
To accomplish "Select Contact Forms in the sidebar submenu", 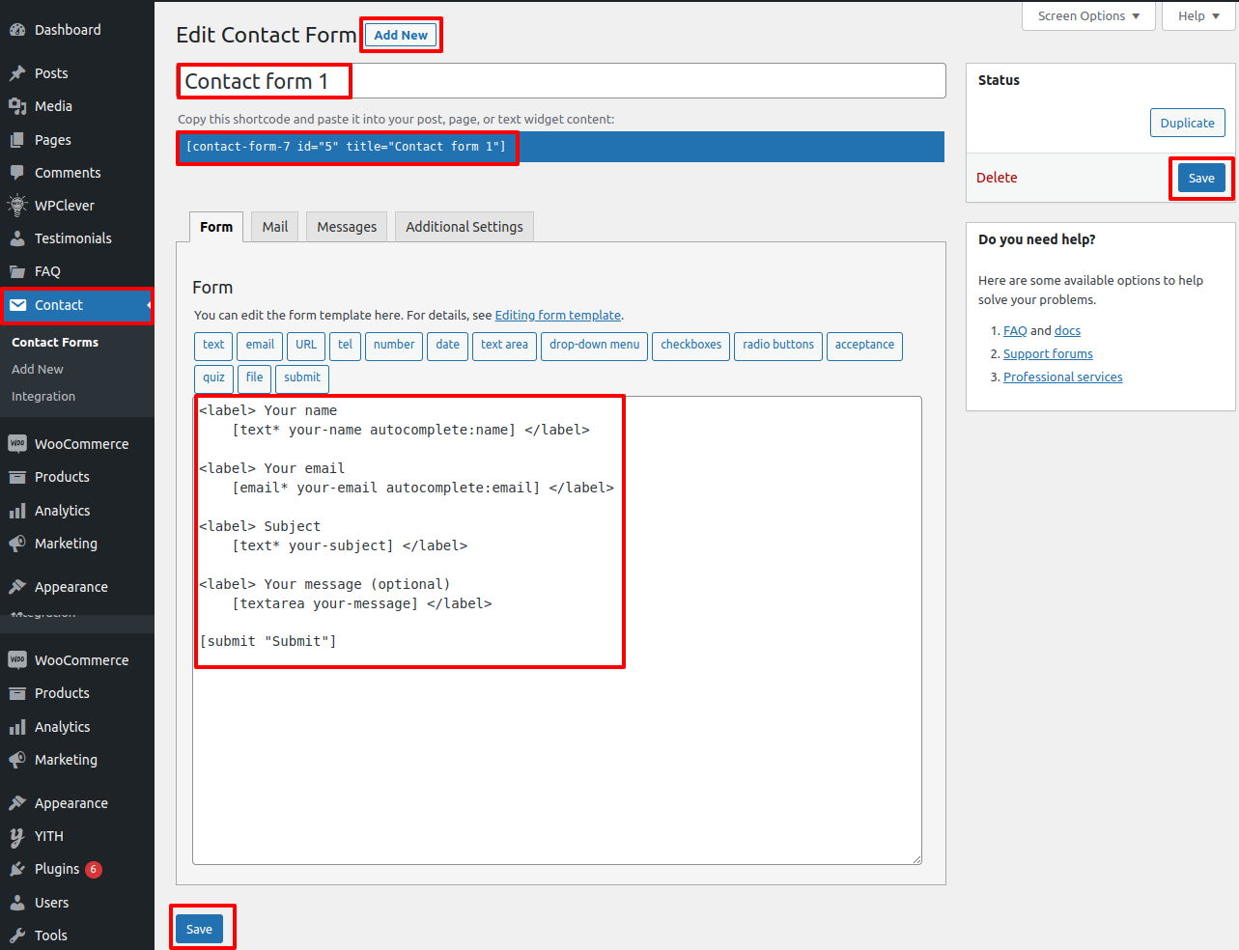I will pos(55,343).
